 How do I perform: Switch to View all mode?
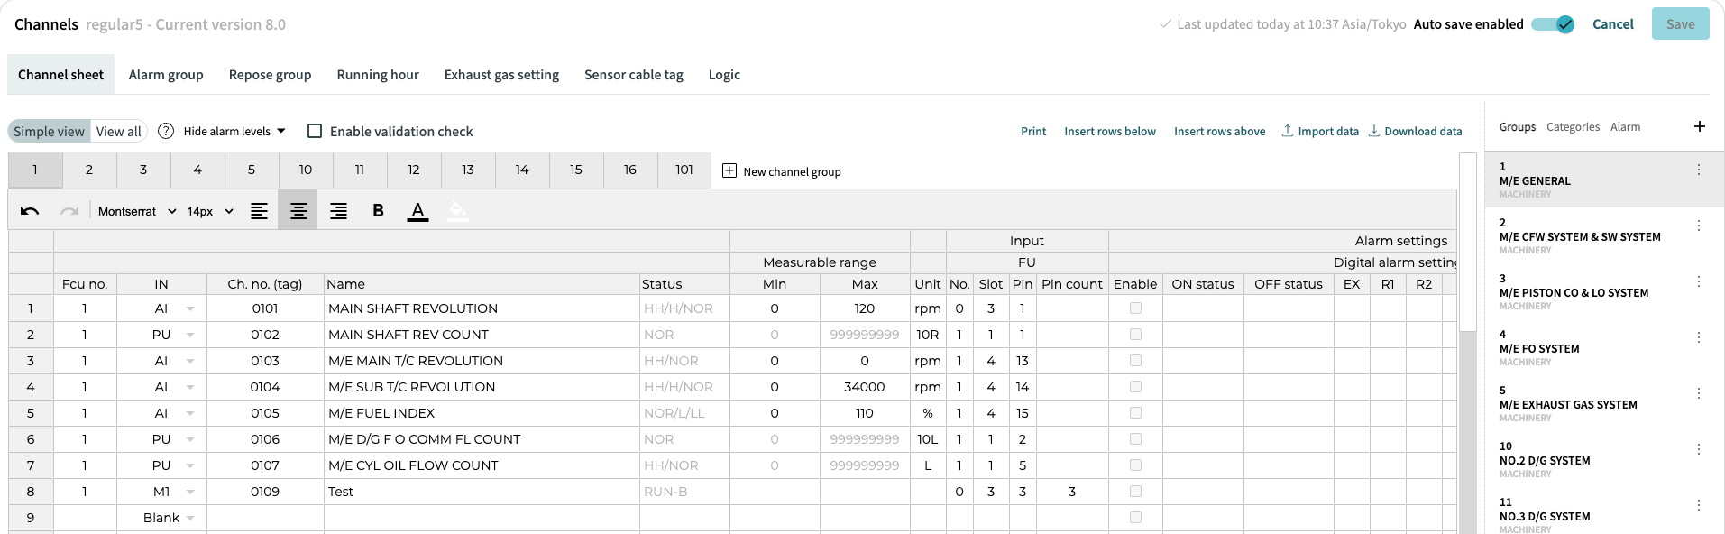(x=119, y=131)
